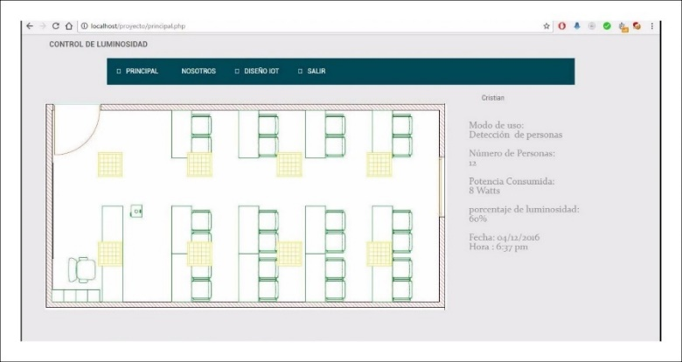This screenshot has width=682, height=362.
Task: Select the top-left yellow ceiling light panel
Action: (x=110, y=164)
